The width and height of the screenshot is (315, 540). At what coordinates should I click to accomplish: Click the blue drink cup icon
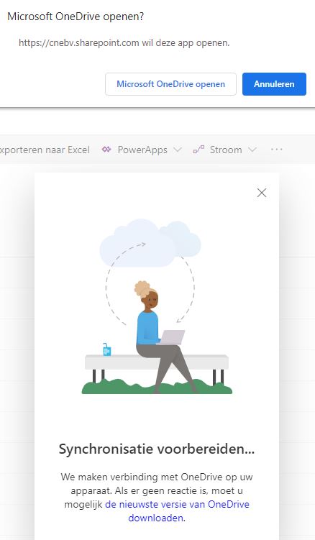(x=107, y=349)
